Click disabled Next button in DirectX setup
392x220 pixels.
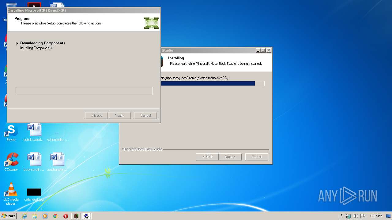(119, 116)
